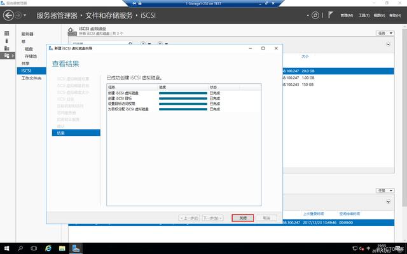Select the 创建 iSCSI 虚拟磁盘 task row
The image size is (407, 254).
[184, 93]
